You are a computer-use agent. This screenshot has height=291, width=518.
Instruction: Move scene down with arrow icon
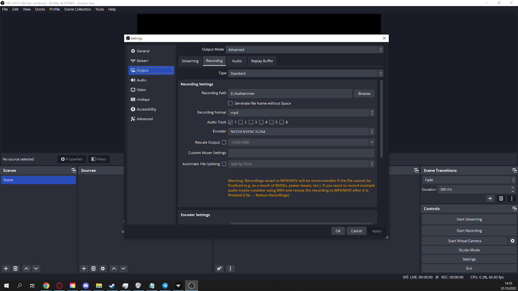[36, 268]
